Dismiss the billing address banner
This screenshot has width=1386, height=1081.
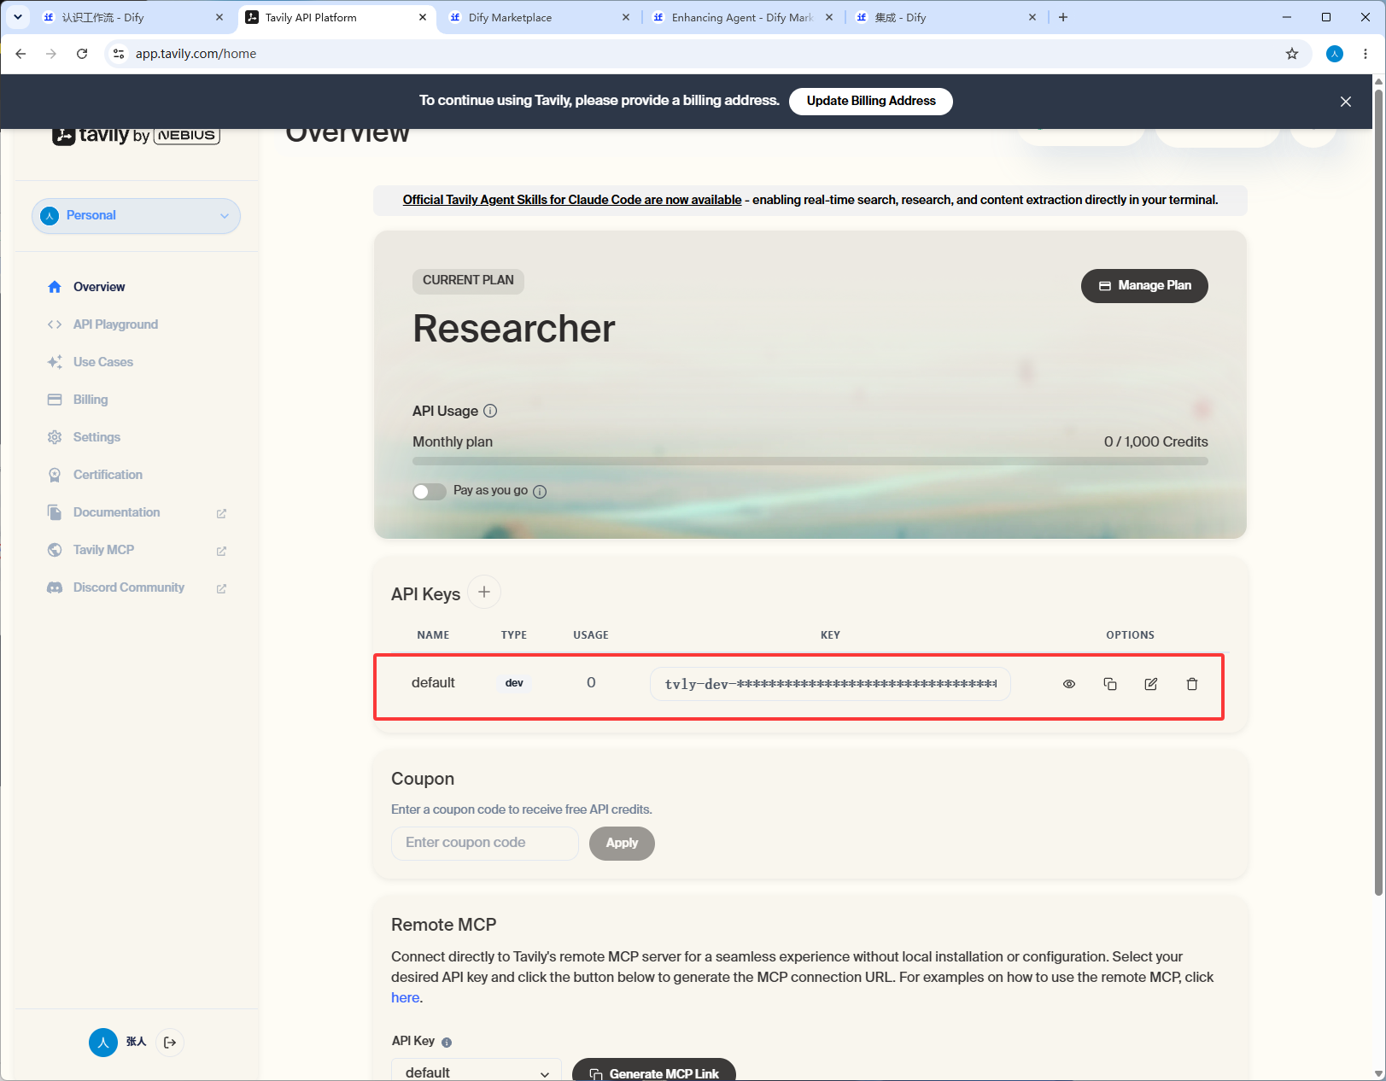tap(1345, 102)
